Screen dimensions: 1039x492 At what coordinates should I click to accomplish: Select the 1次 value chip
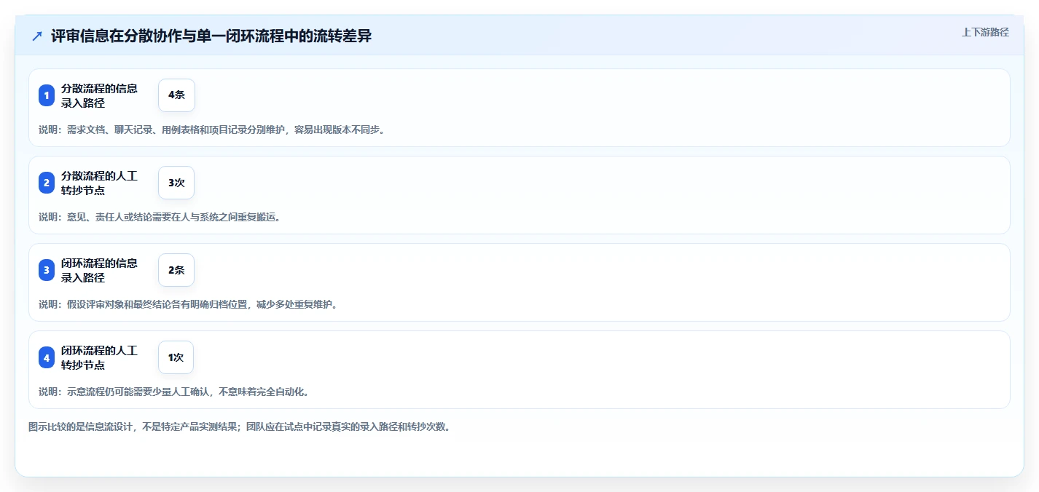(176, 357)
